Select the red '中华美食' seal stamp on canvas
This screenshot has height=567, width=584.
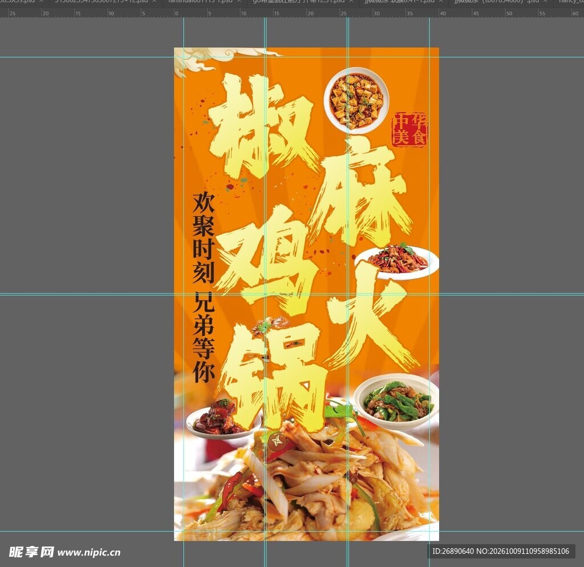[409, 129]
